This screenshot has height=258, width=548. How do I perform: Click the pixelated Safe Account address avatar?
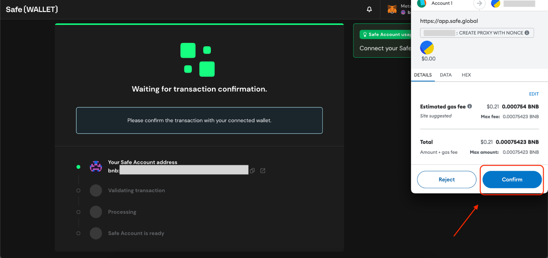tap(95, 166)
